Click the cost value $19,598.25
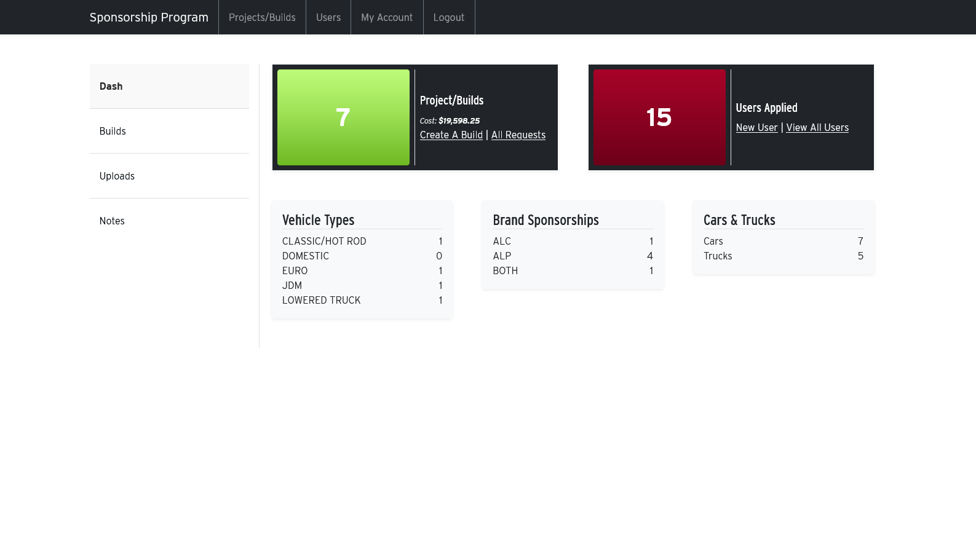Screen dimensions: 976x544 [459, 120]
